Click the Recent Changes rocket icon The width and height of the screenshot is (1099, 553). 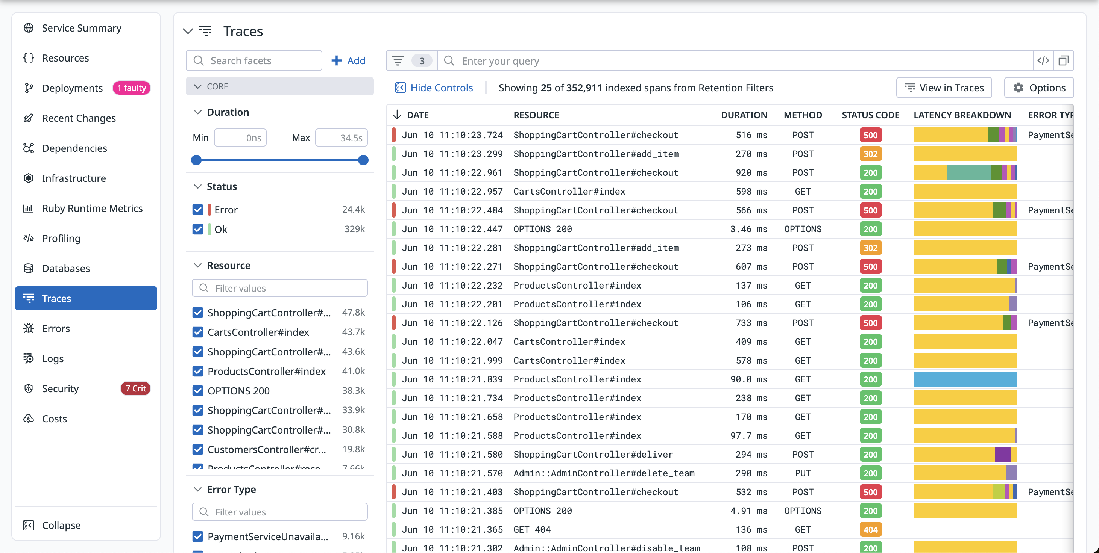pyautogui.click(x=29, y=118)
